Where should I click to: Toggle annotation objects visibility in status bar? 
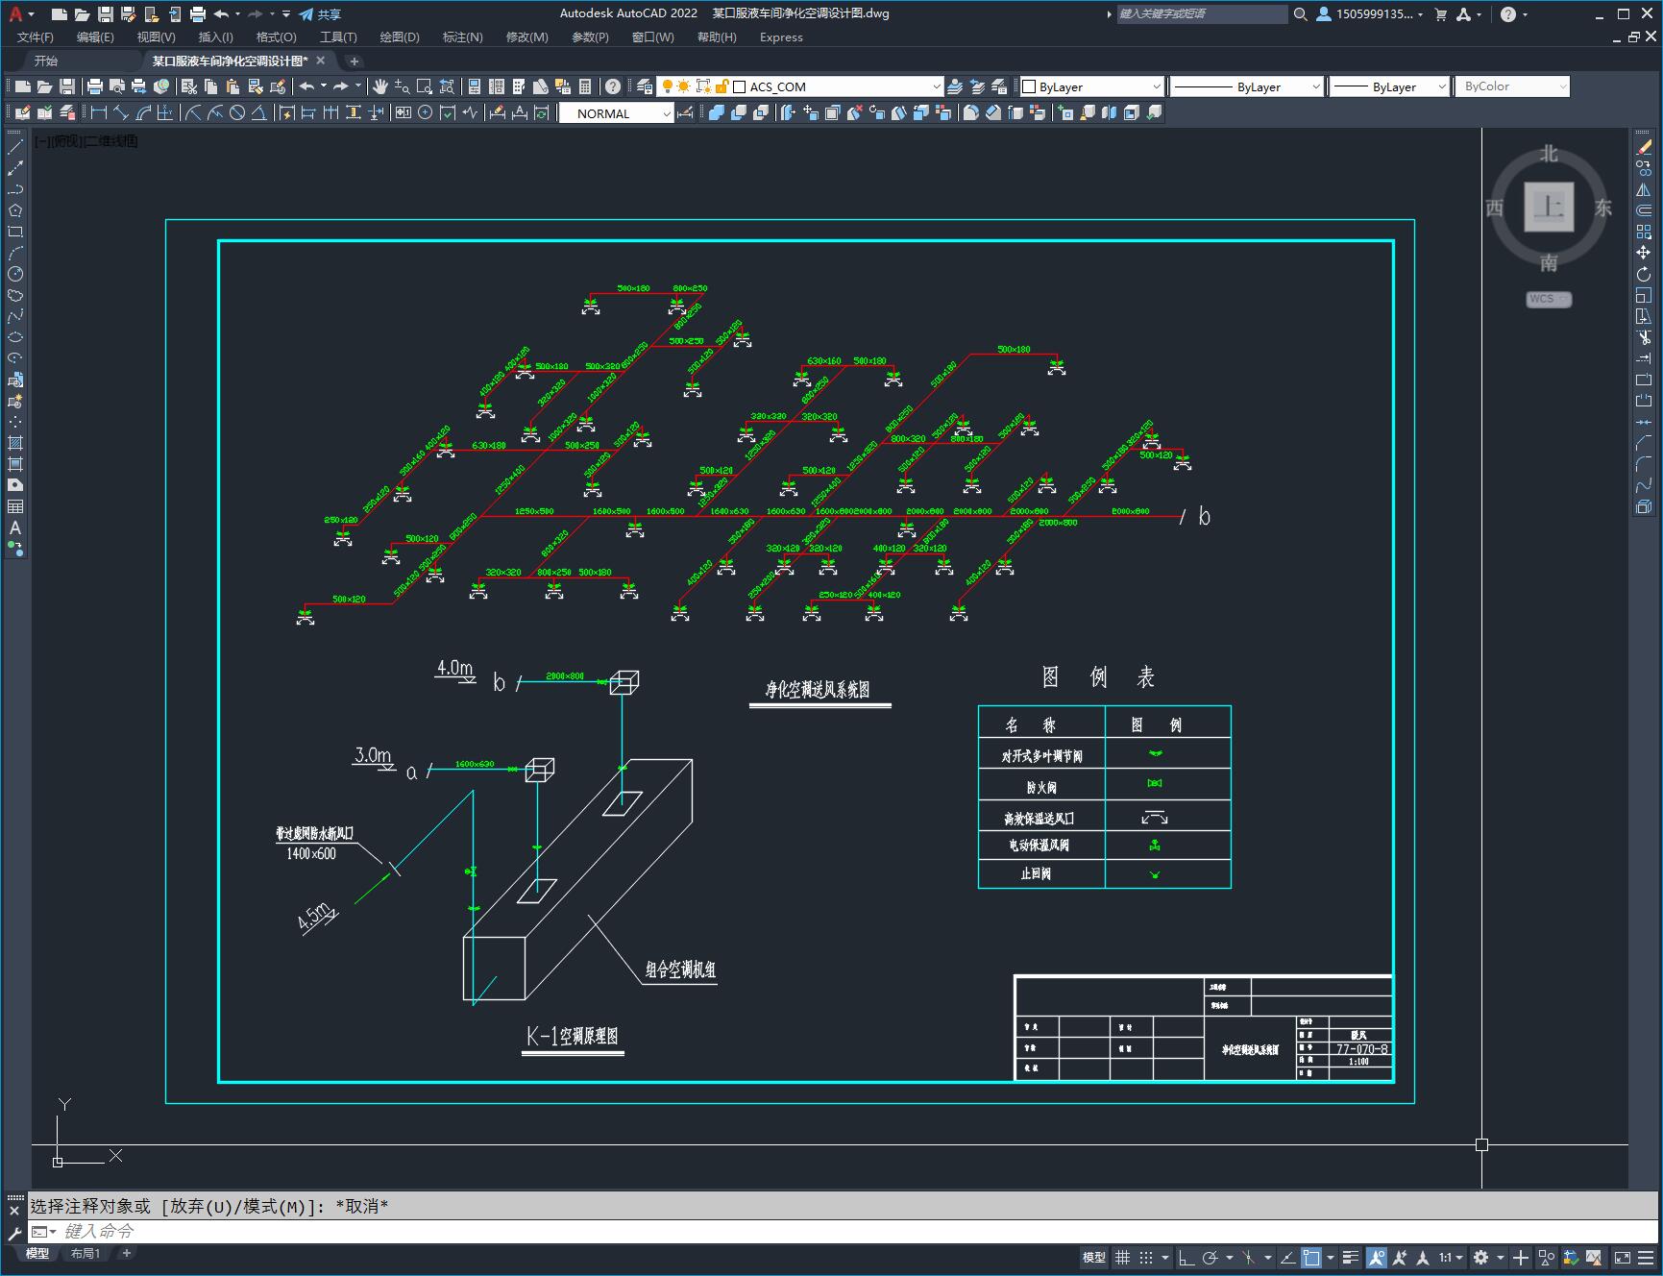pos(1377,1257)
